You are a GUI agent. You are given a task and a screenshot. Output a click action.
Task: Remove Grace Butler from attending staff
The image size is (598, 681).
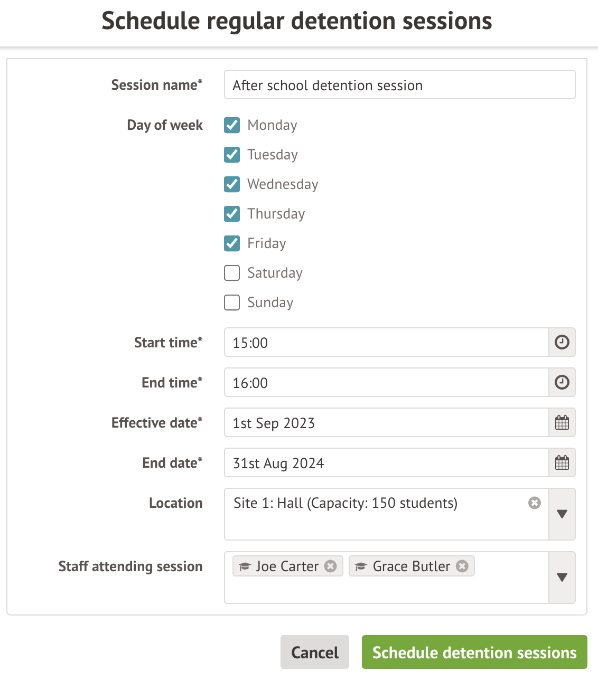[462, 566]
